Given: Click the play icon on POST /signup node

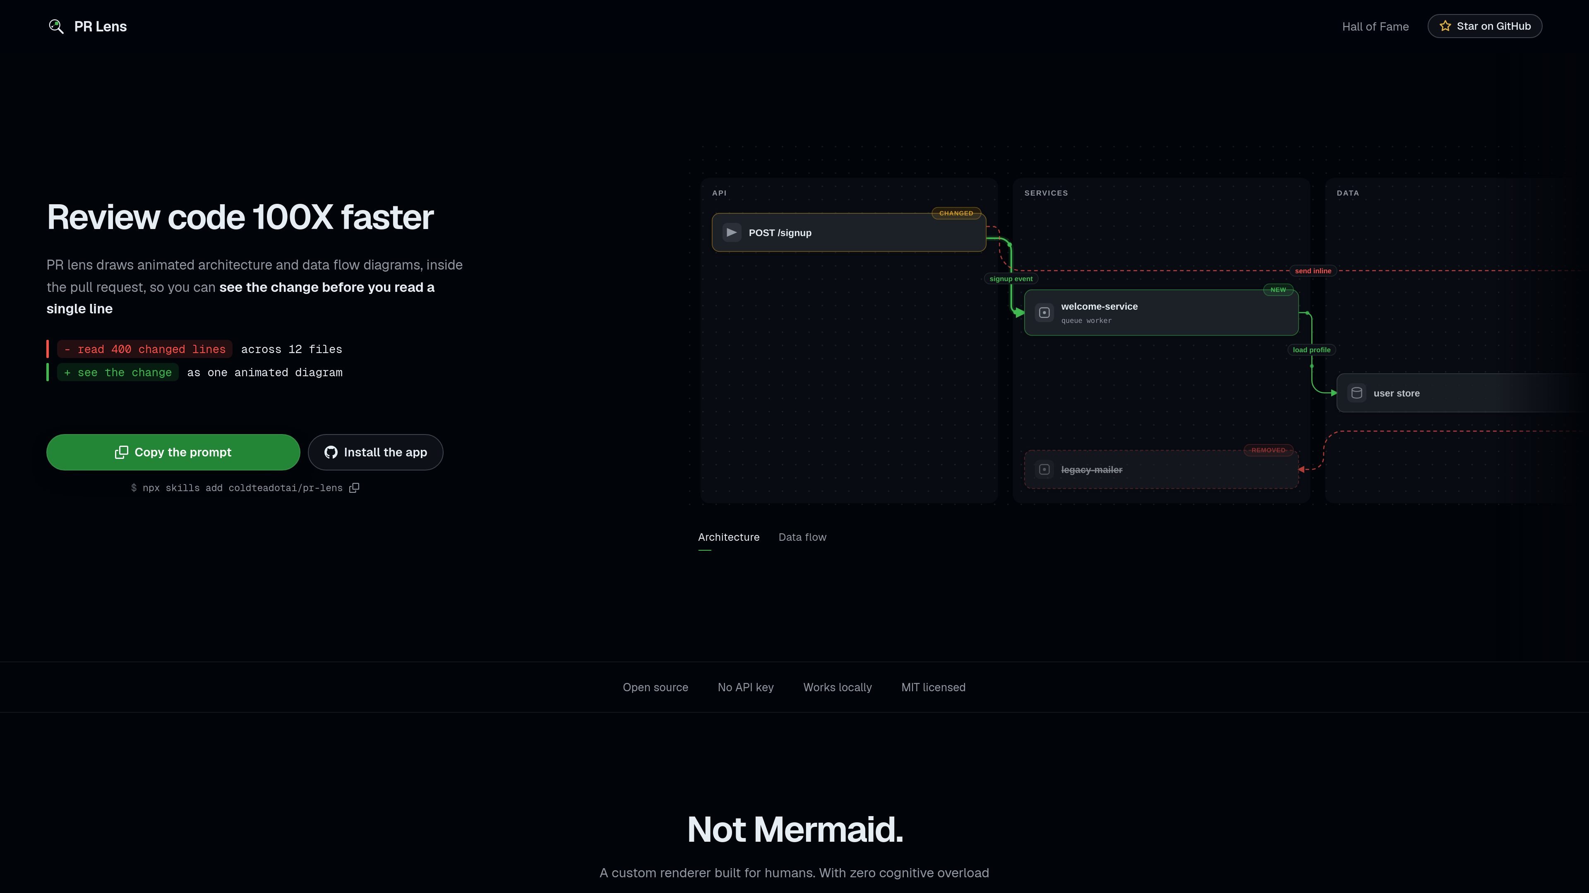Looking at the screenshot, I should click(x=732, y=232).
